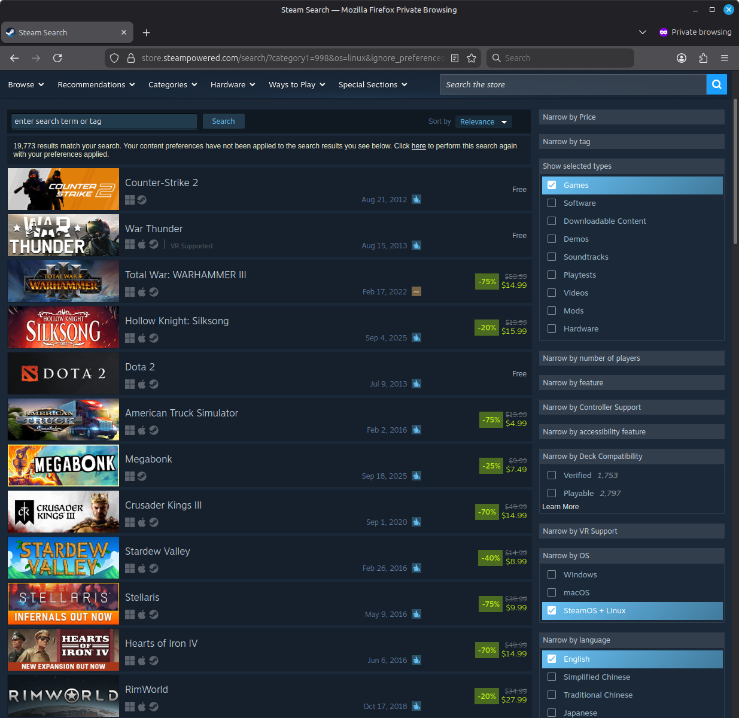Click RimWorld SteamOS platform icon

pyautogui.click(x=154, y=707)
